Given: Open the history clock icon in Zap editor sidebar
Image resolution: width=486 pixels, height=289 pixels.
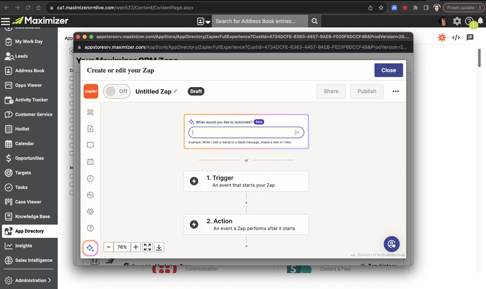Looking at the screenshot, I should coord(90,179).
